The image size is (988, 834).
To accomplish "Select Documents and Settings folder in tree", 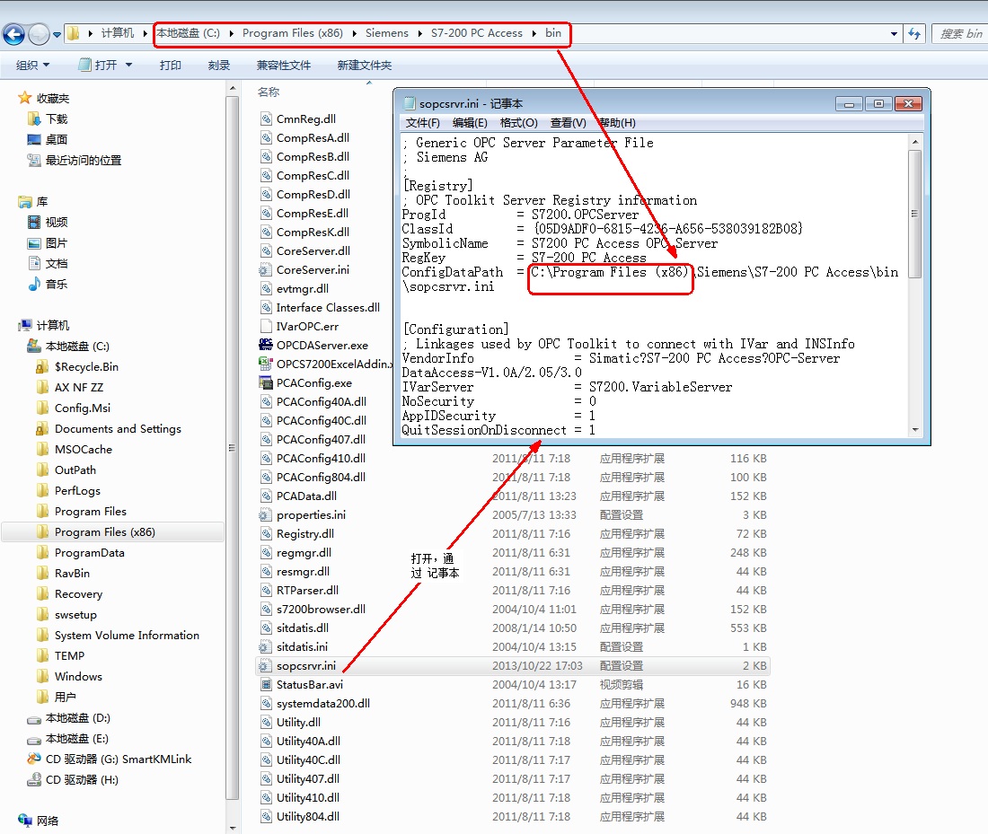I will 109,428.
